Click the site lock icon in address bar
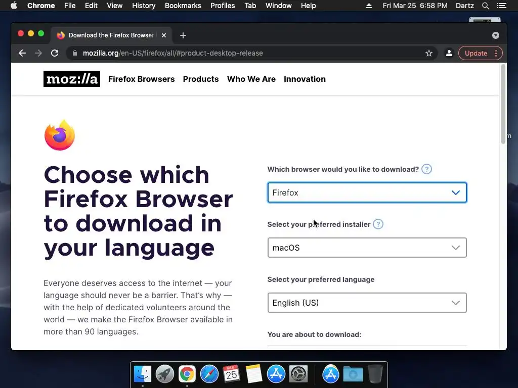The image size is (518, 388). coord(75,53)
